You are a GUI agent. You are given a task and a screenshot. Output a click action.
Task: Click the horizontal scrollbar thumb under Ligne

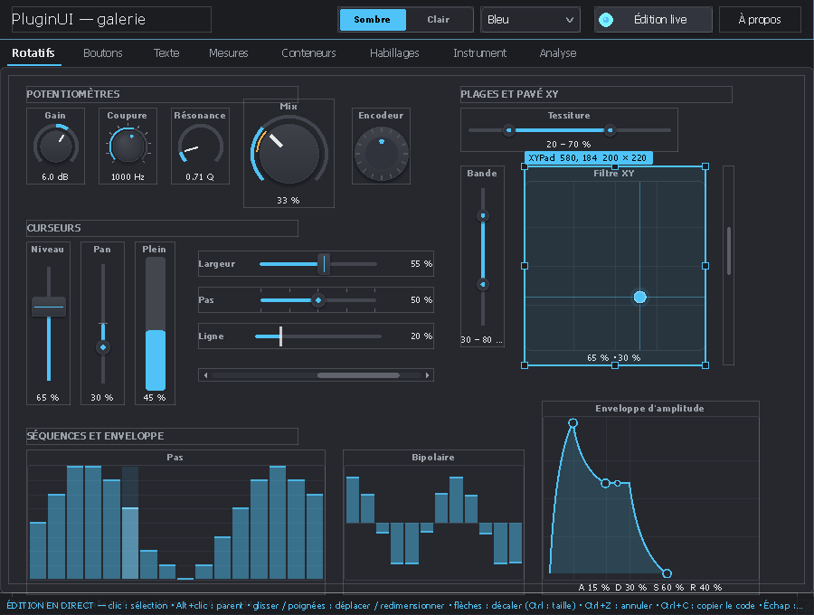[358, 375]
